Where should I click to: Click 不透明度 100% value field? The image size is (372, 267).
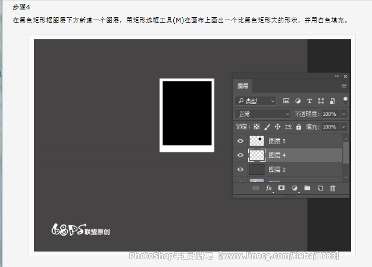[330, 114]
